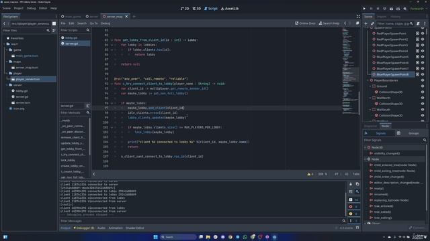Attach a script using the Scene dock script icon
This screenshot has width=430, height=241.
[x=418, y=24]
